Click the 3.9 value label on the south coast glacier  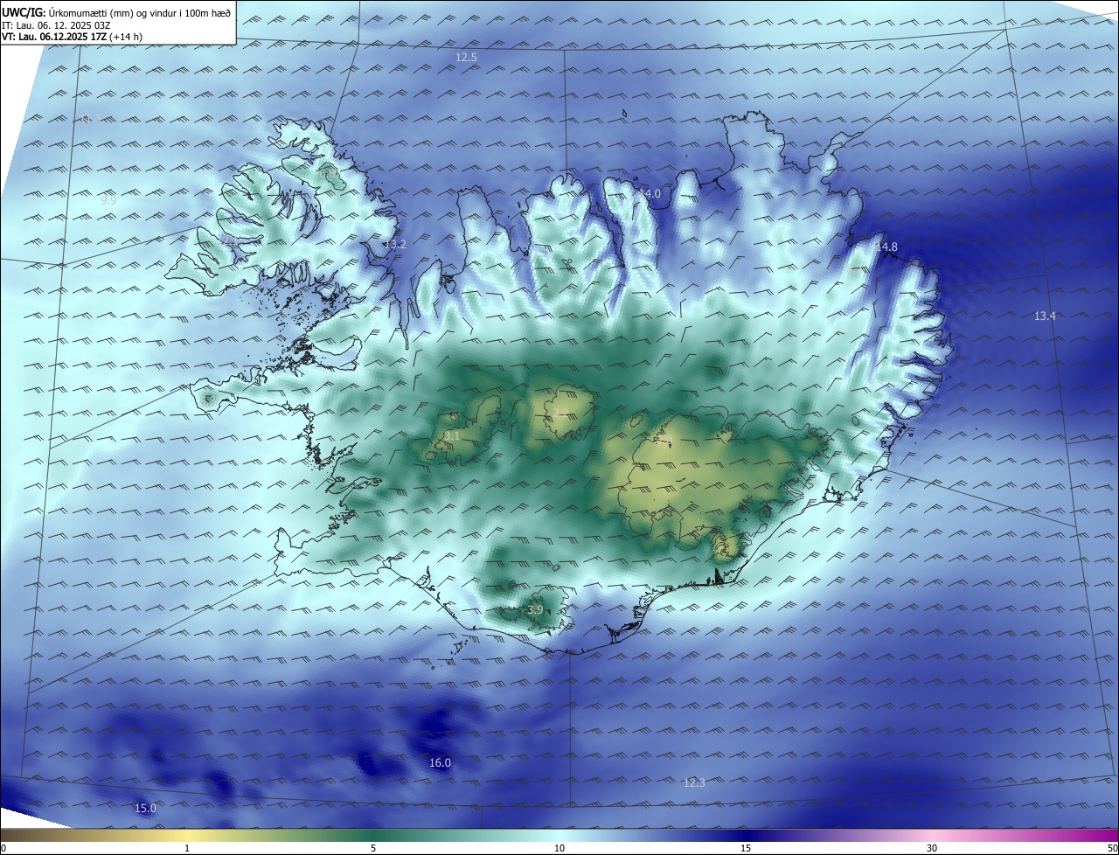tap(536, 610)
